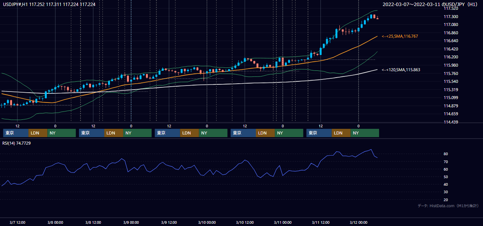Click RSI scale value 20
This screenshot has height=226, width=483.
click(x=446, y=200)
